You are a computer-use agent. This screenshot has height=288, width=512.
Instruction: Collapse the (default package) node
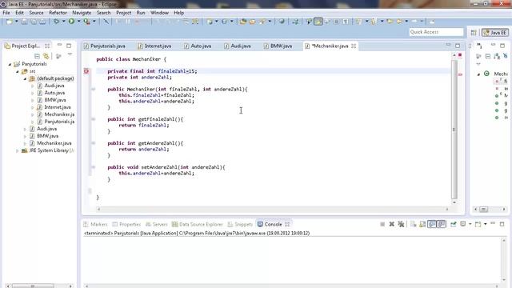pos(25,78)
